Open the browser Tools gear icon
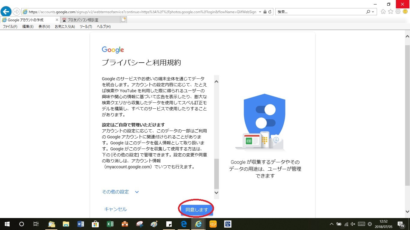This screenshot has height=230, width=410. point(398,12)
